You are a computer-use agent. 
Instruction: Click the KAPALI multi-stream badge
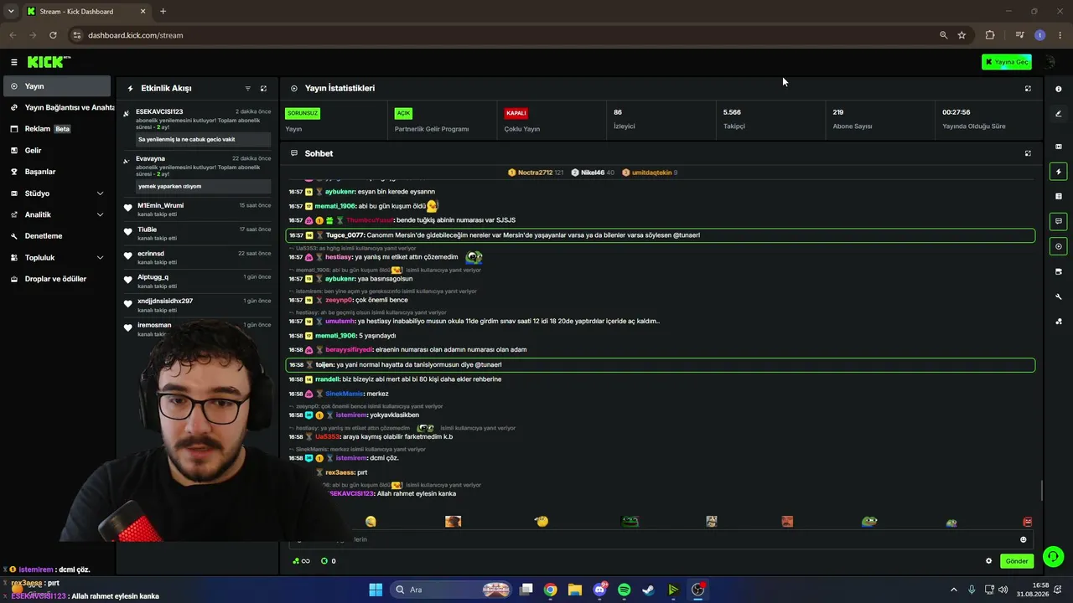click(x=516, y=113)
